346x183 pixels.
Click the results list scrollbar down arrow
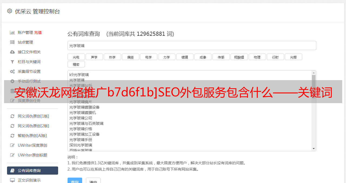(314, 149)
